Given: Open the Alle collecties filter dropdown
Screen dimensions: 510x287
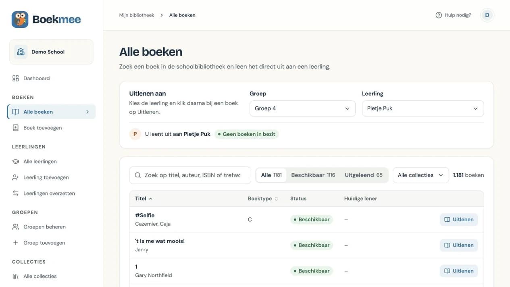Looking at the screenshot, I should 420,175.
